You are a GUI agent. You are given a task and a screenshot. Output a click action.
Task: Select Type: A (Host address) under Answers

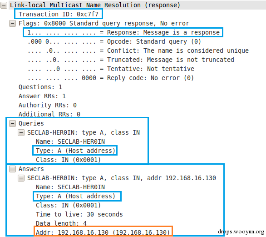point(76,196)
